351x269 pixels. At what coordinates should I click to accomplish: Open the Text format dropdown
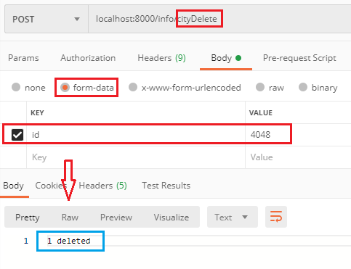(233, 217)
